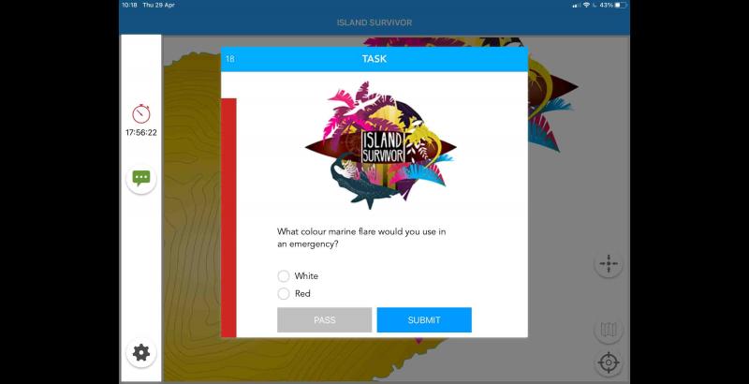Click the White answer label
Image resolution: width=749 pixels, height=384 pixels.
pyautogui.click(x=306, y=276)
